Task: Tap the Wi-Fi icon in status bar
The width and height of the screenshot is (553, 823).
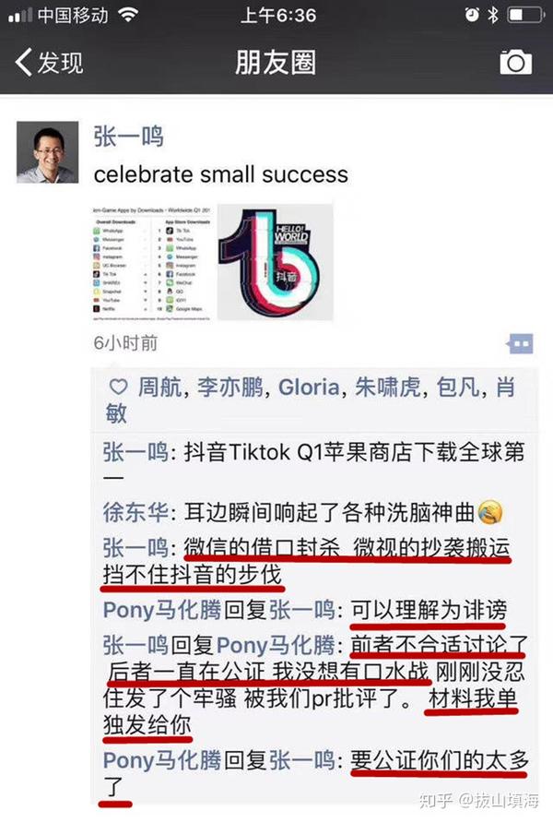Action: pos(128,14)
